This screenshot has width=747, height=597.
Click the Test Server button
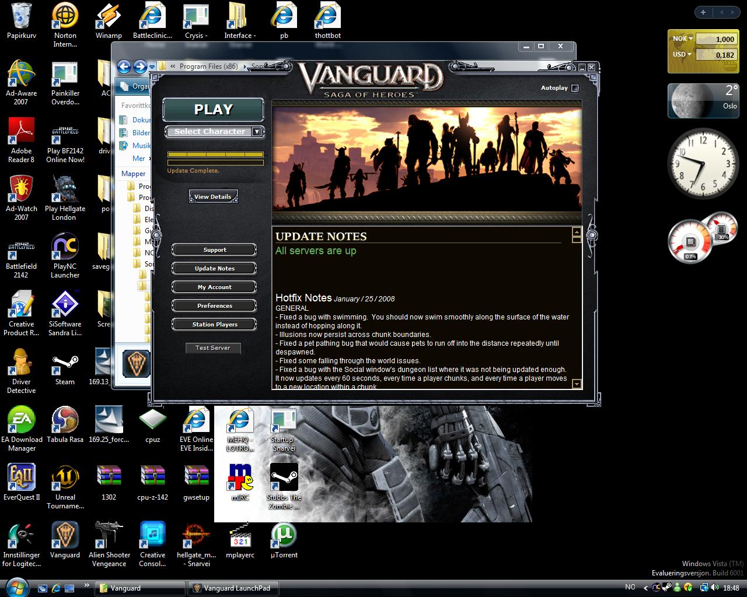[x=213, y=348]
